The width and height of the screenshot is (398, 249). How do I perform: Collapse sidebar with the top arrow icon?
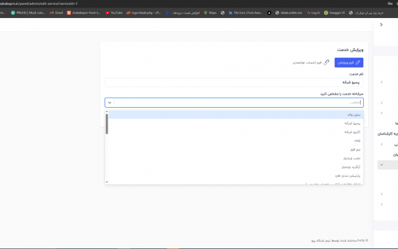click(x=381, y=25)
